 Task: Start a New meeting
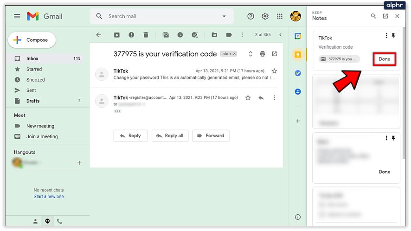click(40, 126)
